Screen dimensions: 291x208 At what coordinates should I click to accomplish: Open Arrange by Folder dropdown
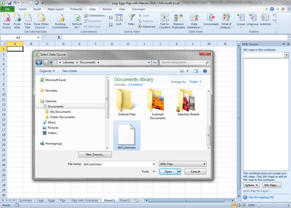pos(195,82)
